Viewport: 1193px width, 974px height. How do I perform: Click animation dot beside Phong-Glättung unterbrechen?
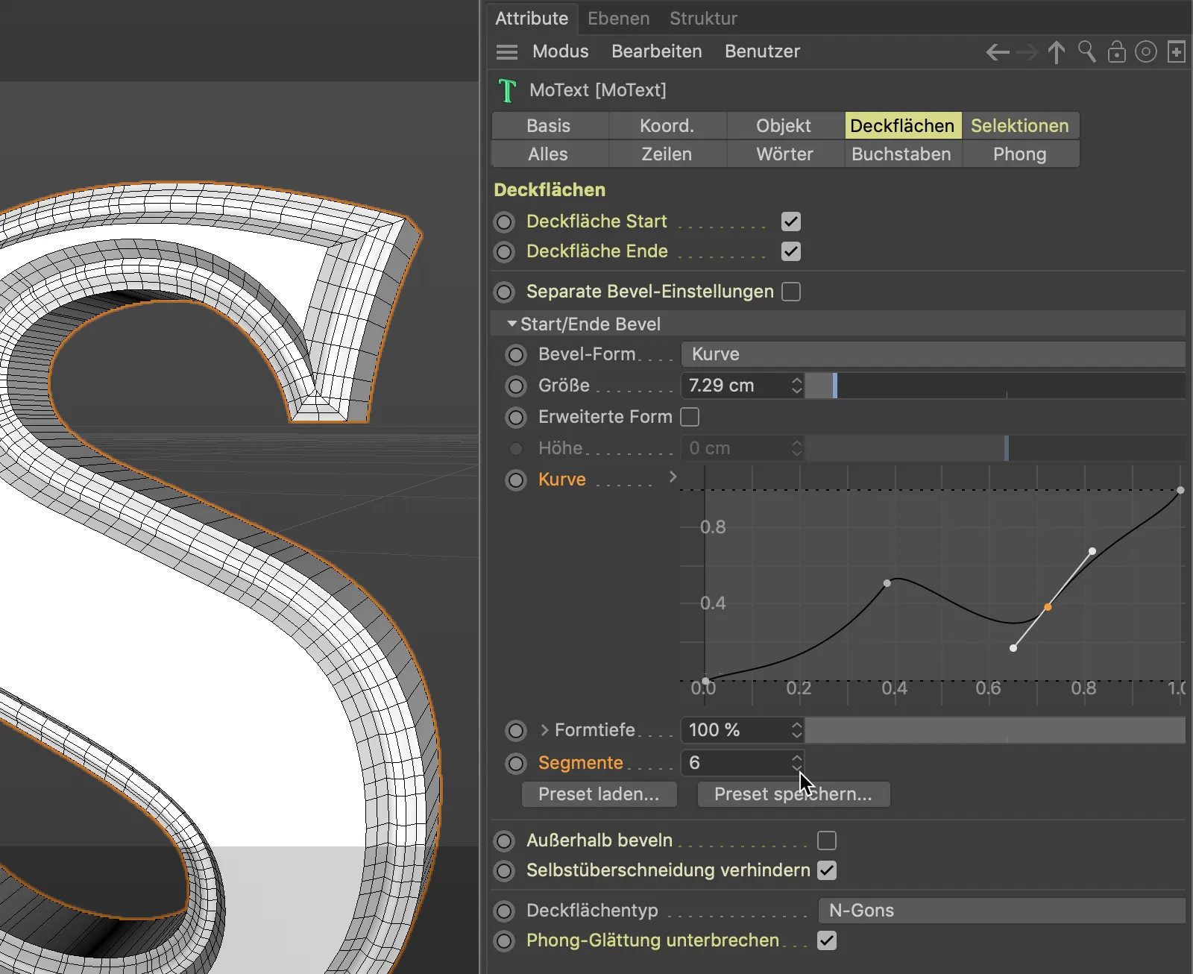(x=505, y=941)
